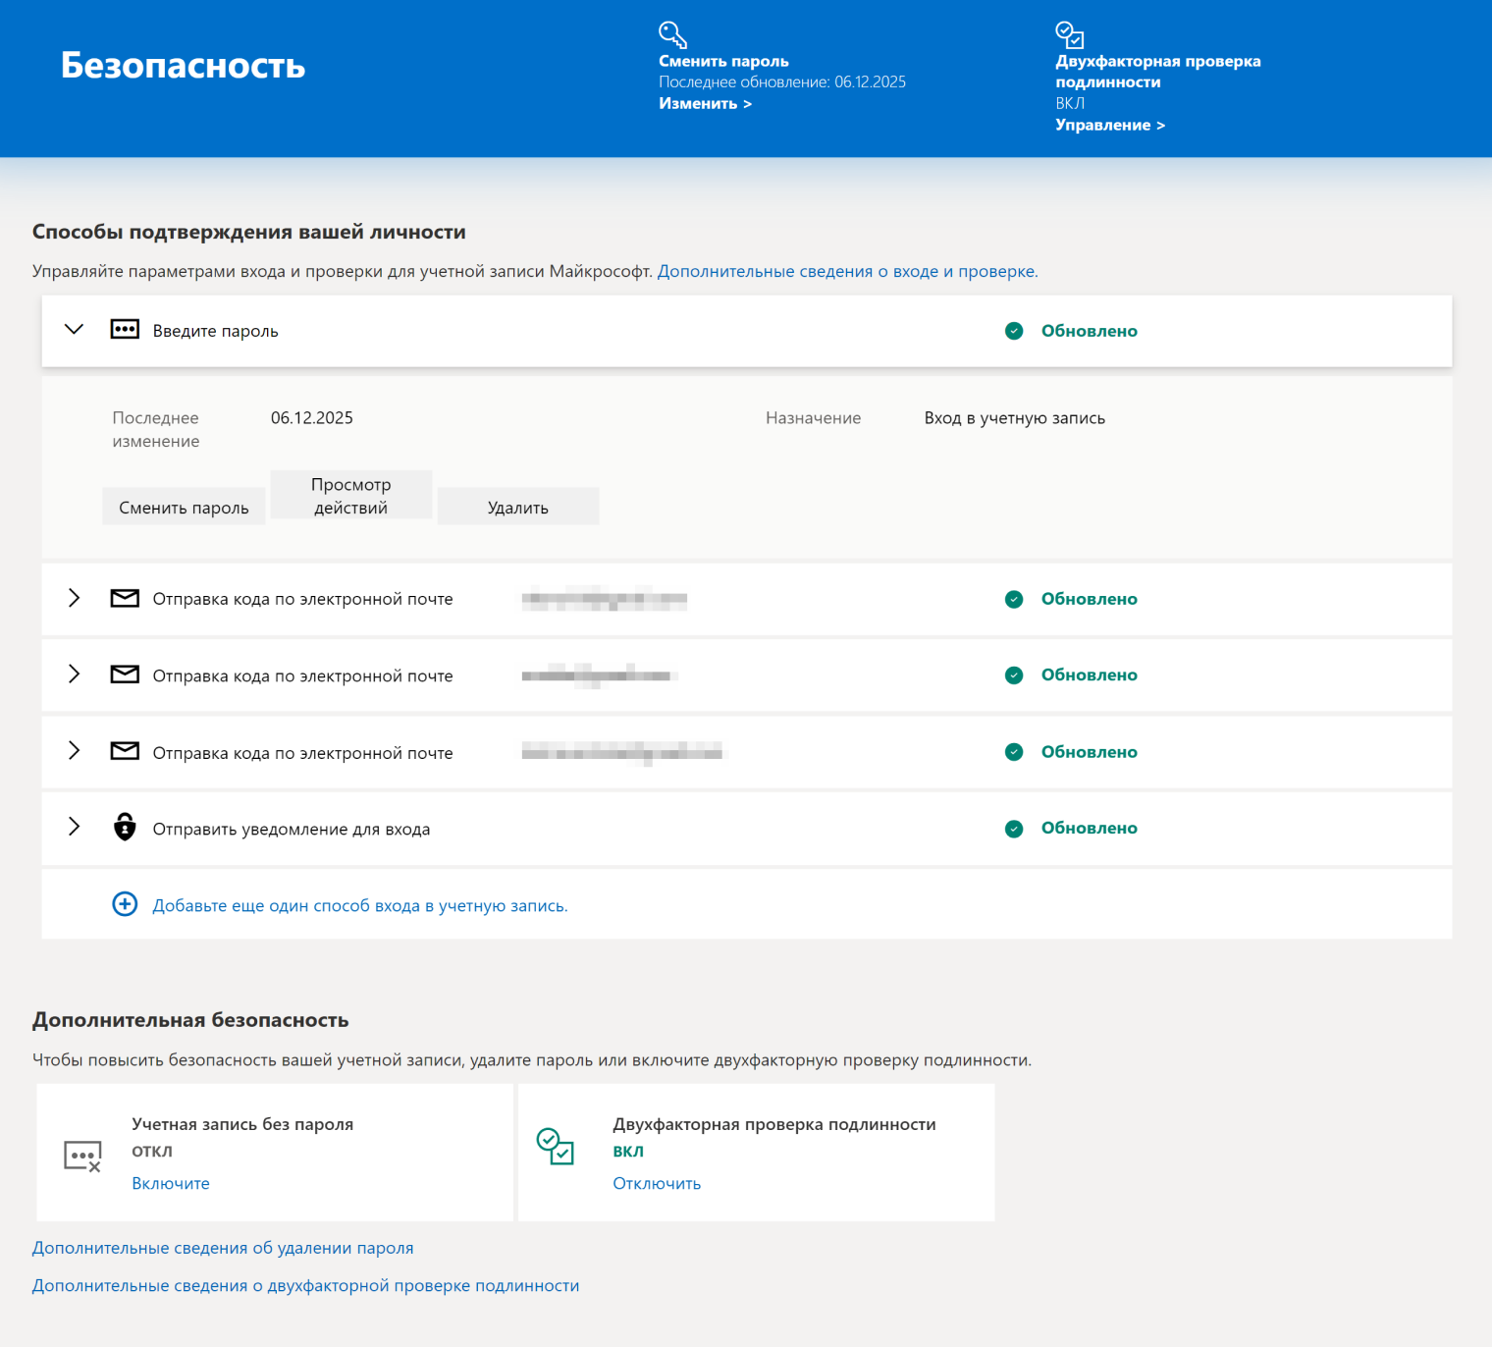Open Изменить link in the header
The height and width of the screenshot is (1347, 1492).
705,104
